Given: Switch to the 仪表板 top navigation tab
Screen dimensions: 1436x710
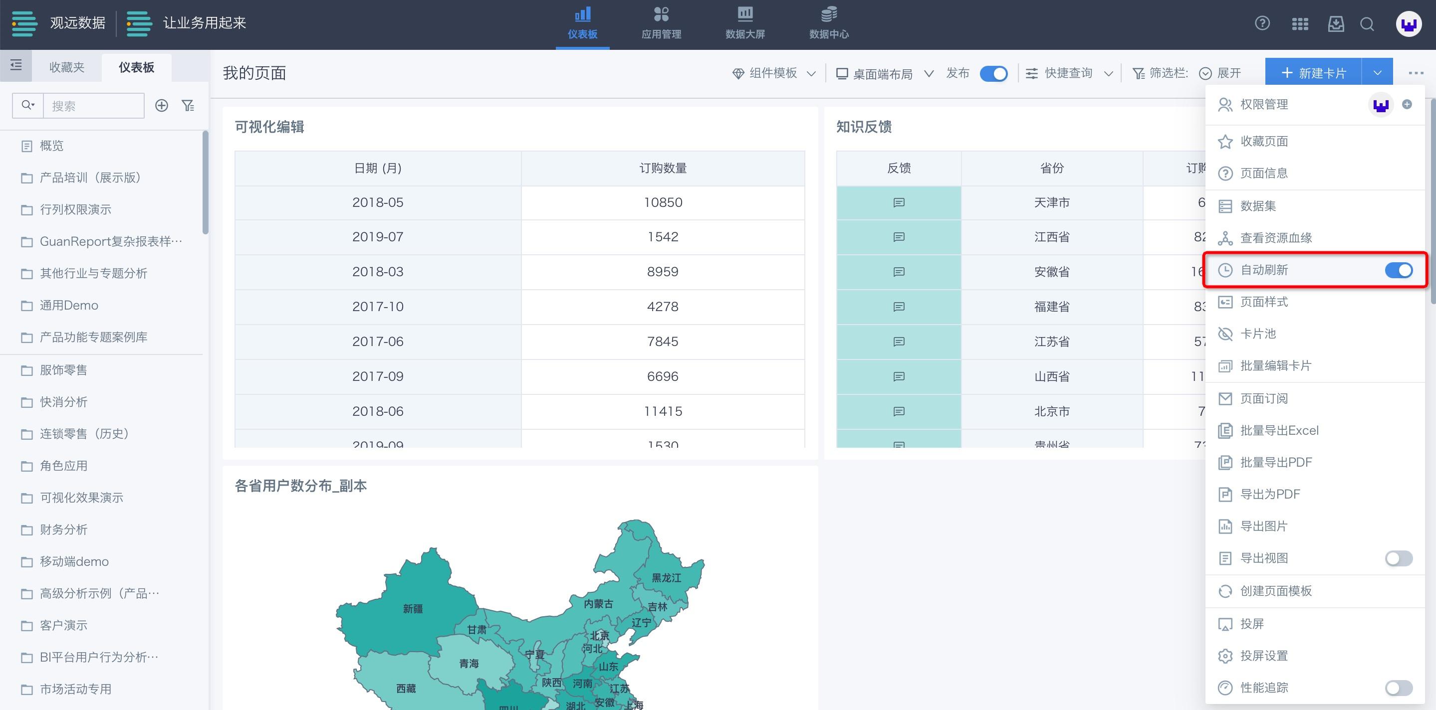Looking at the screenshot, I should (x=583, y=24).
